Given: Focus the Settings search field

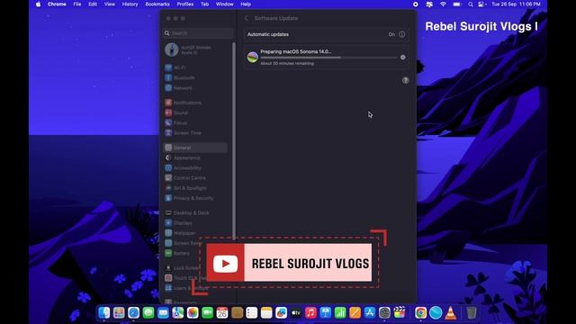Looking at the screenshot, I should point(198,33).
